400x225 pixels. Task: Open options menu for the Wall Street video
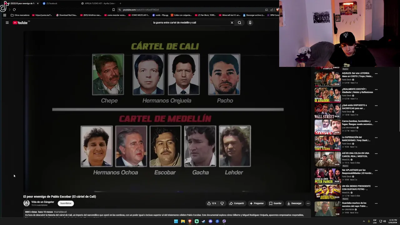point(376,106)
